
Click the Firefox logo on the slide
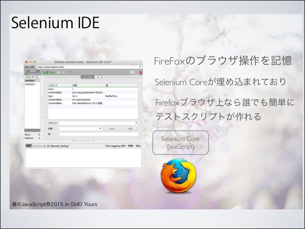[x=179, y=175]
